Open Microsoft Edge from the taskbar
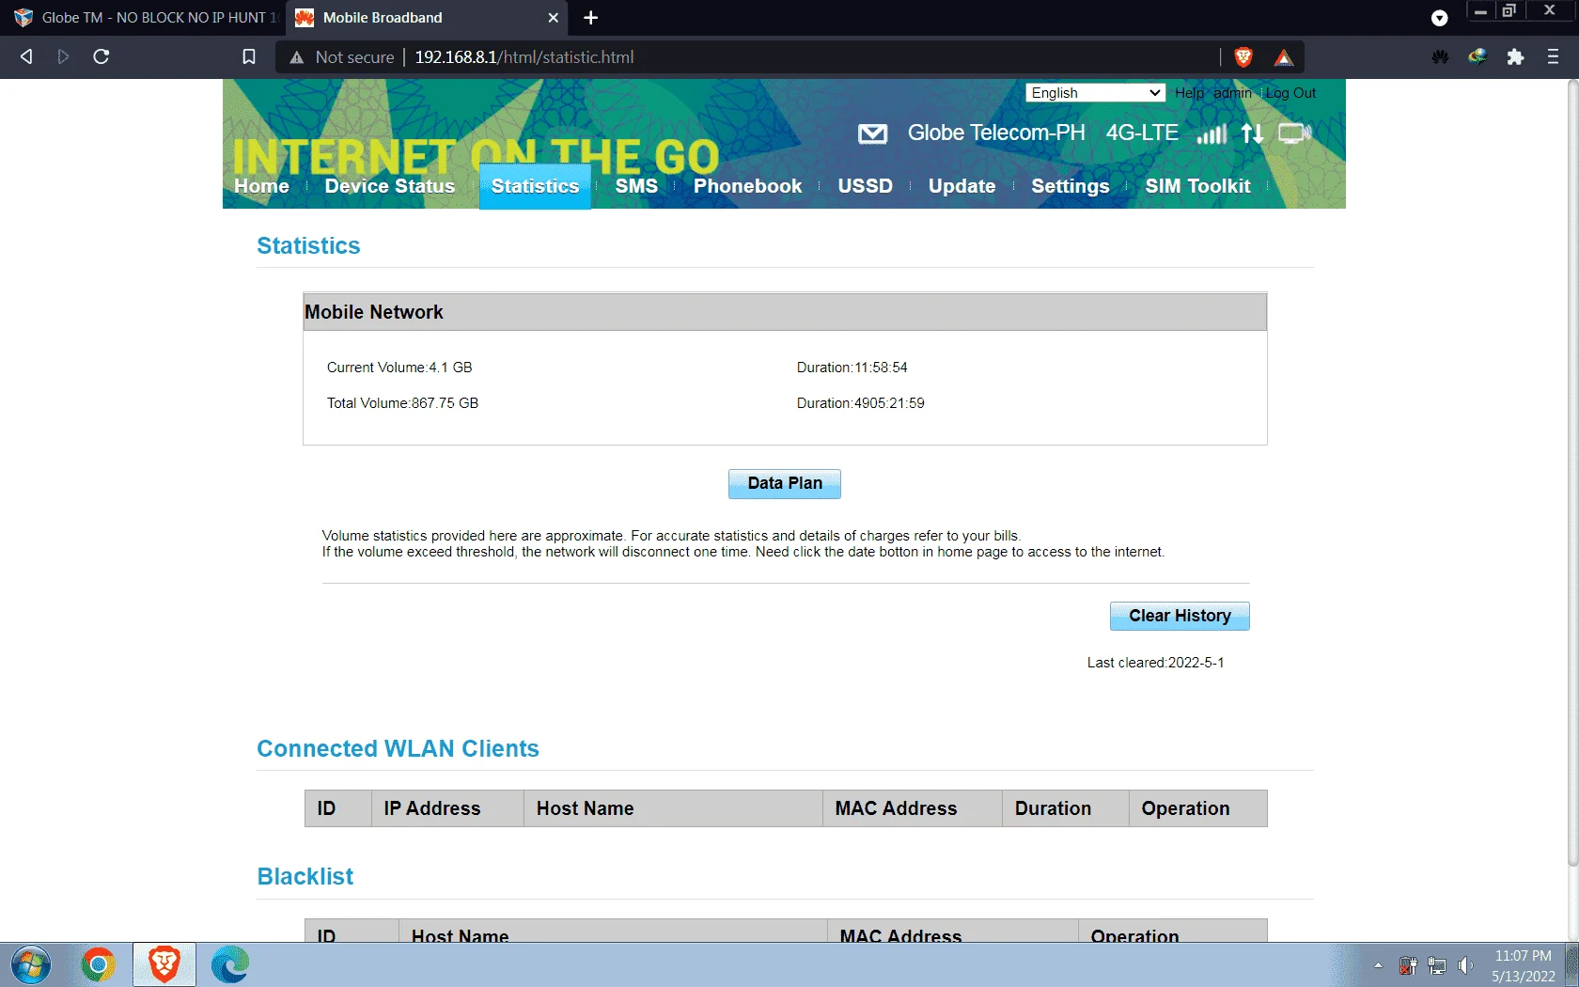Screen dimensions: 1579x987 pos(230,965)
